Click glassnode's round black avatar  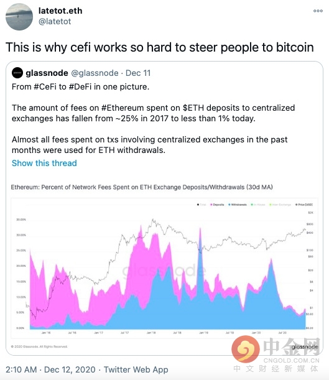coord(17,73)
